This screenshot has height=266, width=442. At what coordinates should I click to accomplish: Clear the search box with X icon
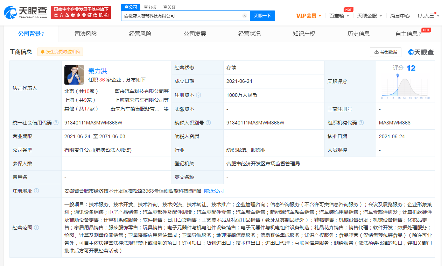pos(245,16)
